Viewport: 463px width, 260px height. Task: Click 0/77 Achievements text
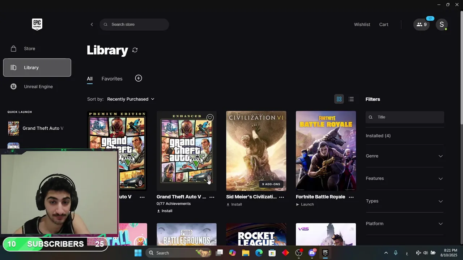pyautogui.click(x=174, y=204)
